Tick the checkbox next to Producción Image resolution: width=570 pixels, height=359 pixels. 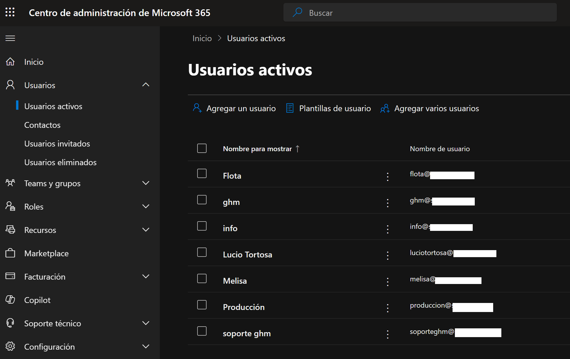pos(202,305)
